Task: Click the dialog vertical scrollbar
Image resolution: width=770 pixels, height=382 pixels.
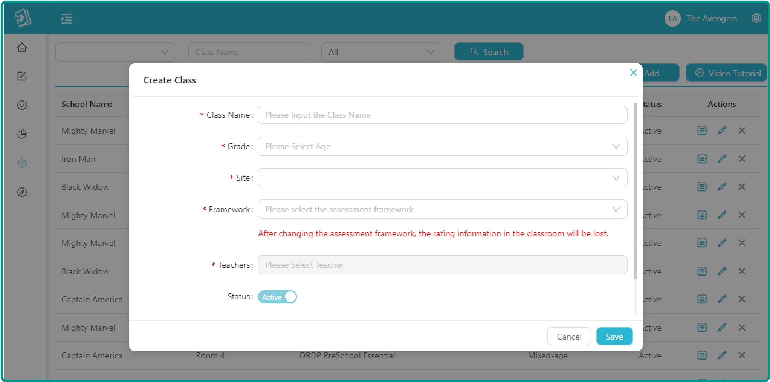Action: pyautogui.click(x=635, y=191)
